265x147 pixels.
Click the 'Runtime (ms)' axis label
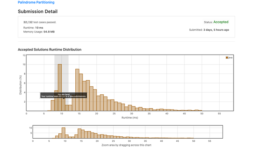[130, 117]
